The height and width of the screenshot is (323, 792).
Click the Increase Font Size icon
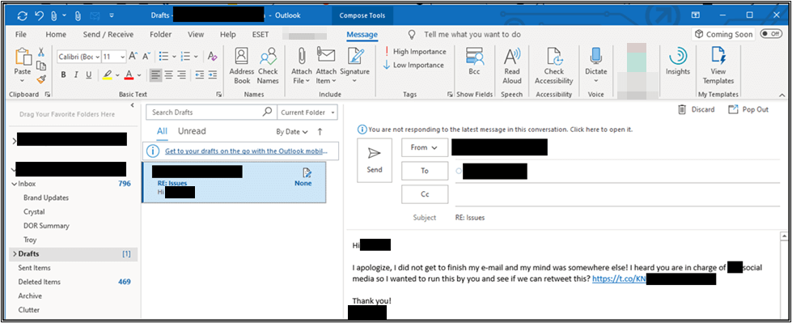pos(133,56)
